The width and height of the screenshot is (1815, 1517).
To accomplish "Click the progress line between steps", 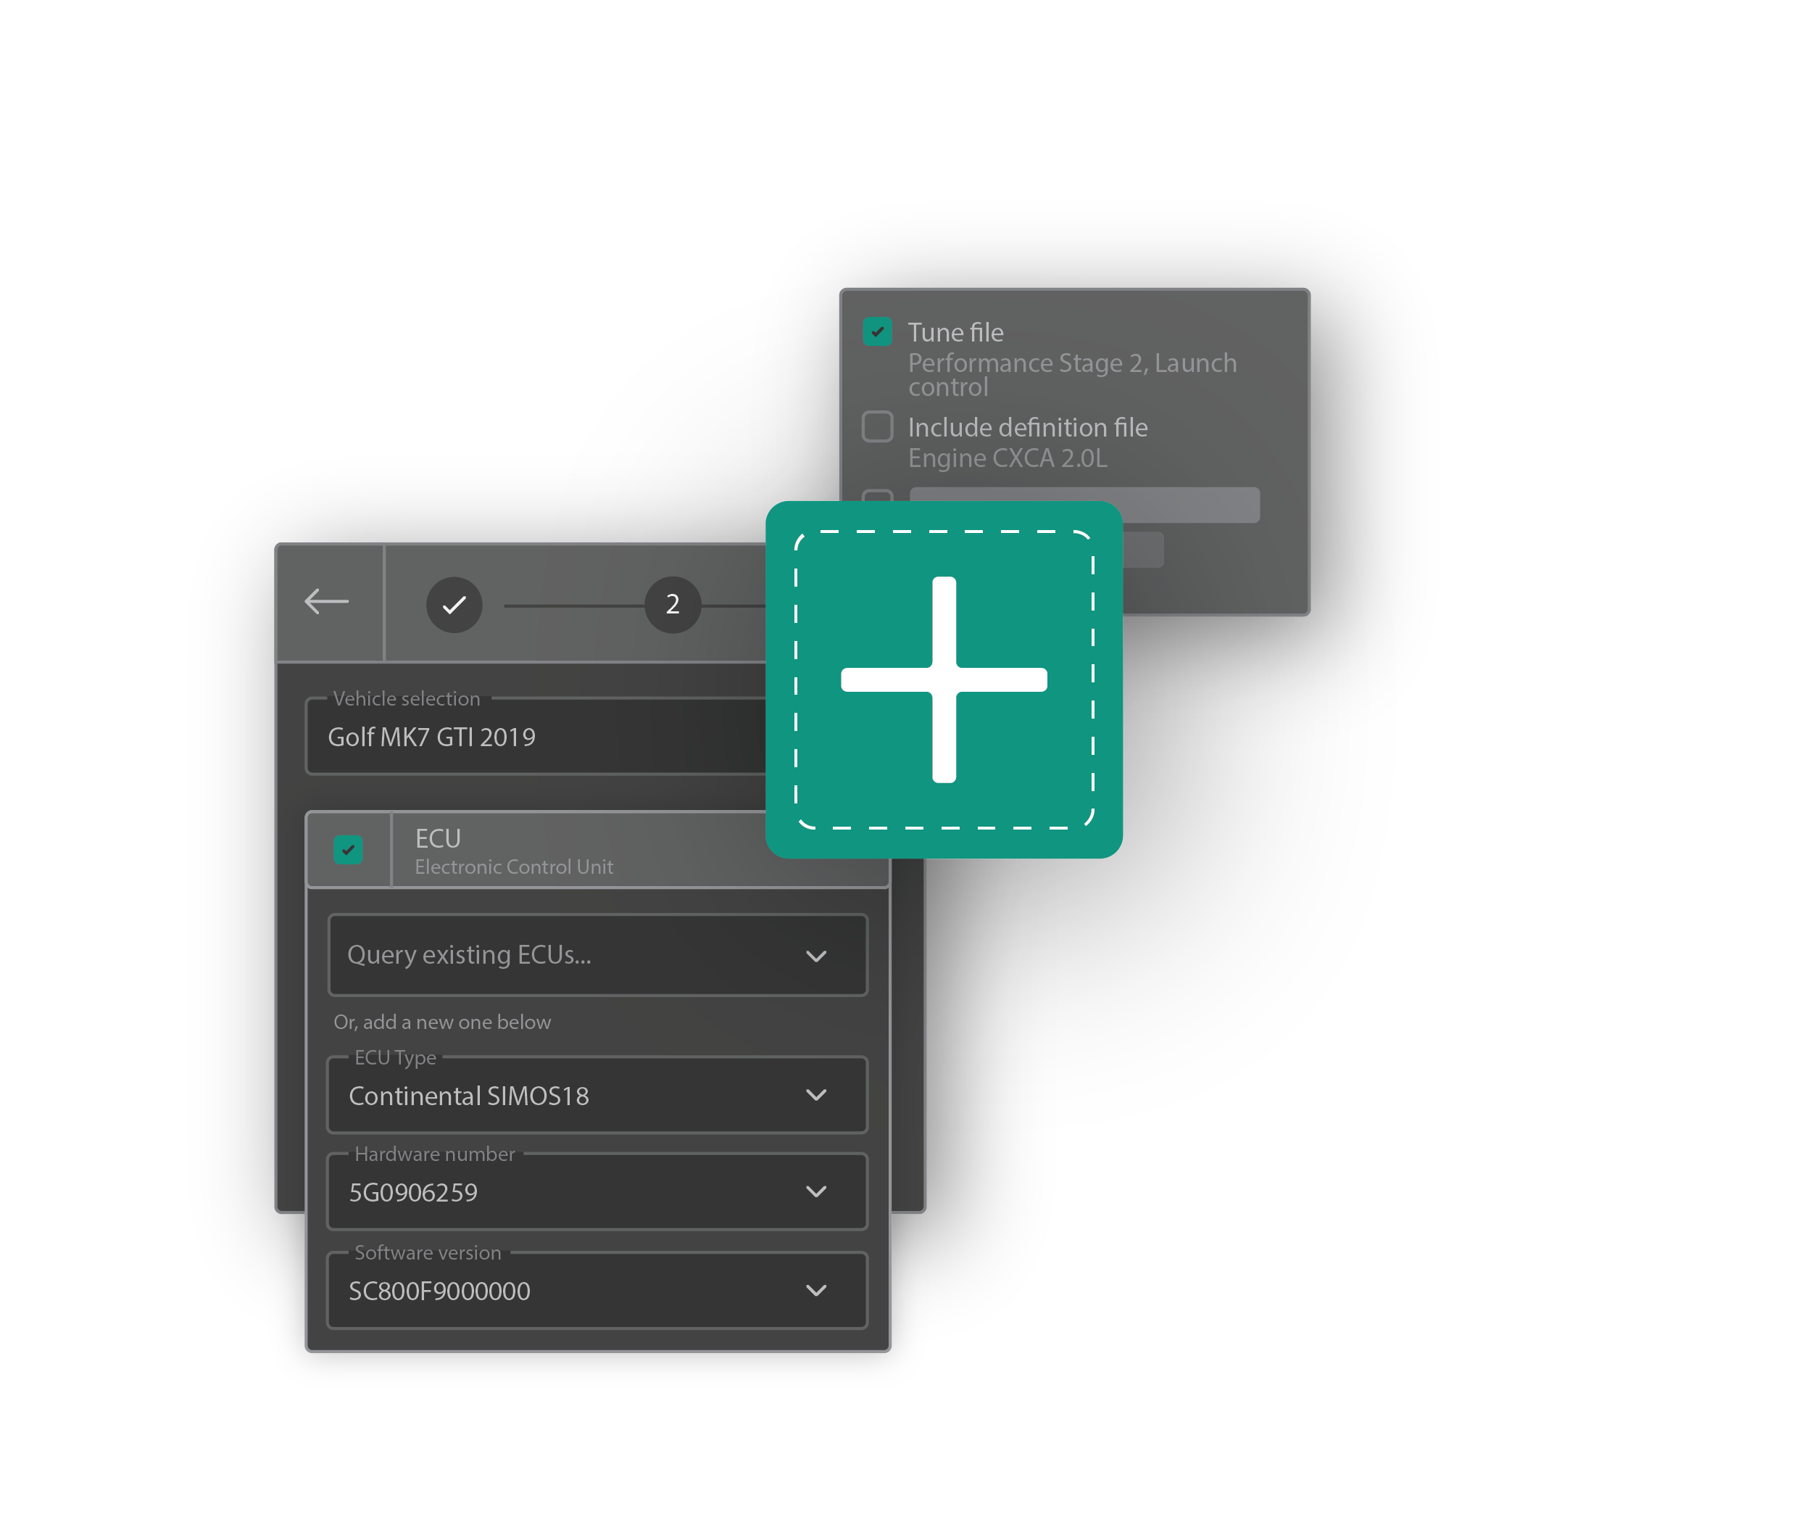I will [x=574, y=605].
